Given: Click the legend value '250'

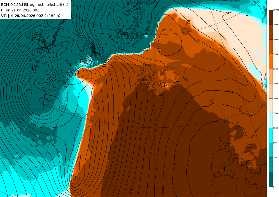Looking at the screenshot, I should (x=275, y=157).
